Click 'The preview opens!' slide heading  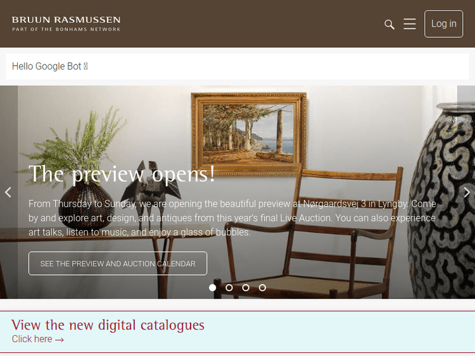(122, 174)
